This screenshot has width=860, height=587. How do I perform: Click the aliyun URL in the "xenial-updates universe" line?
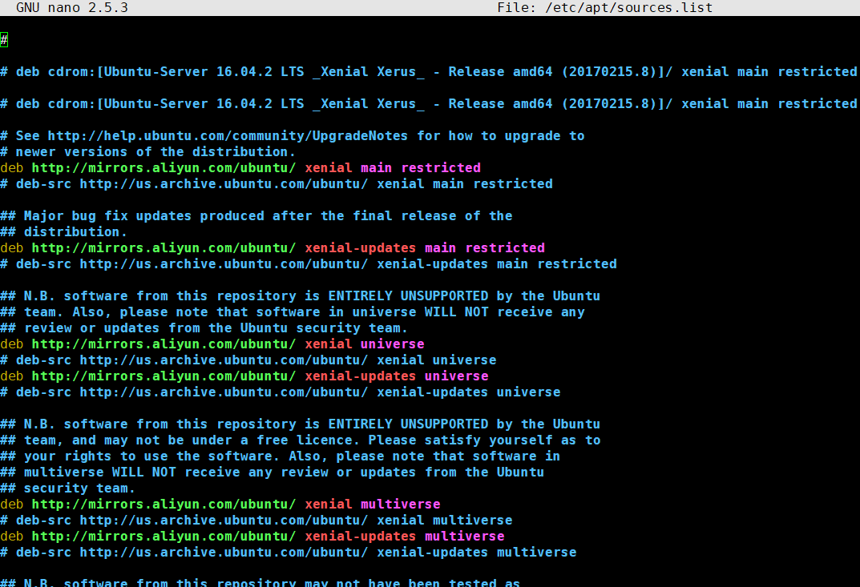pos(164,376)
